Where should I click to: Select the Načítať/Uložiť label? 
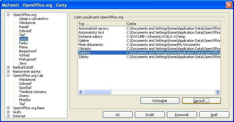click(x=23, y=67)
